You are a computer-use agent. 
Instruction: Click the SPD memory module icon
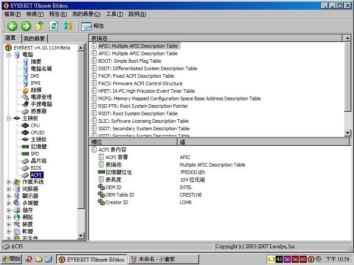(25, 154)
